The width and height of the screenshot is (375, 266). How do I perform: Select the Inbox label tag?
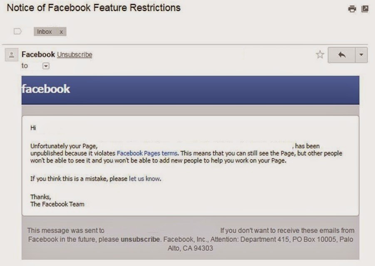pyautogui.click(x=45, y=32)
